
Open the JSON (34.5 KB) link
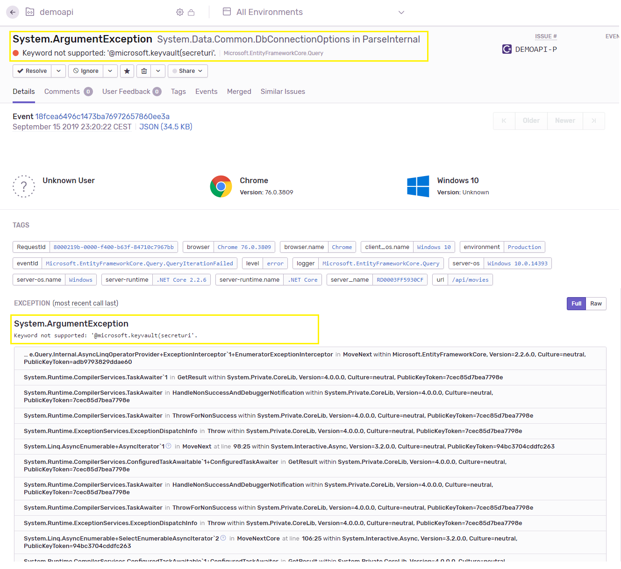pos(166,127)
